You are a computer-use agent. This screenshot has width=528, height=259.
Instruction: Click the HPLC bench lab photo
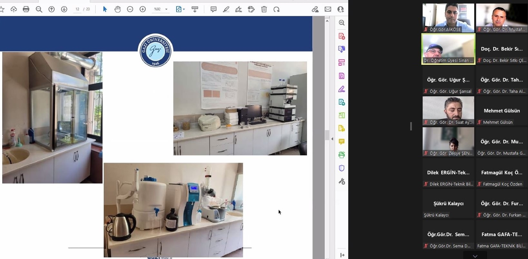coord(240,108)
